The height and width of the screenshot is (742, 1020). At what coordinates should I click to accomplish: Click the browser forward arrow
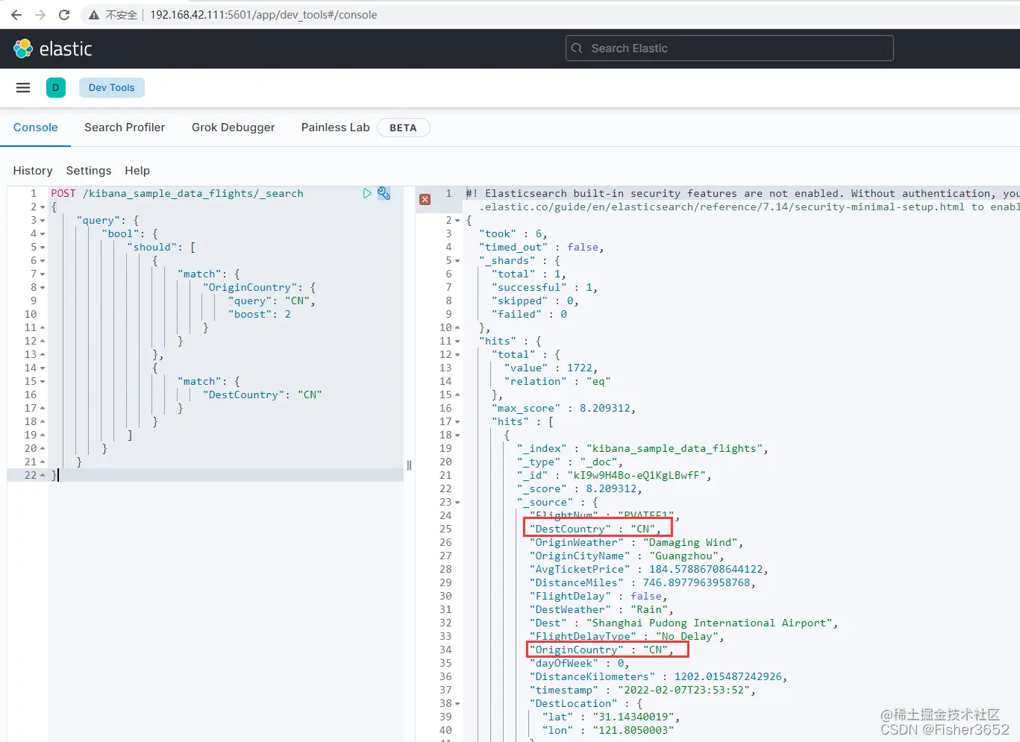[x=40, y=15]
